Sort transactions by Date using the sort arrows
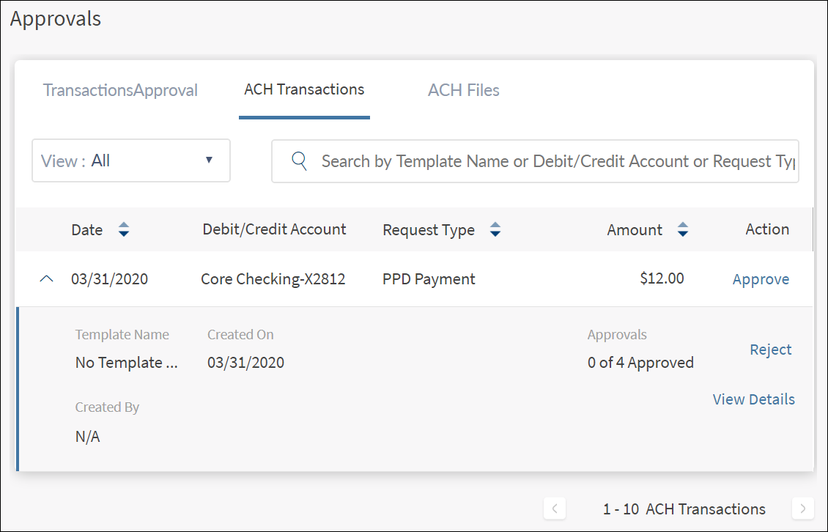Viewport: 828px width, 532px height. (124, 230)
